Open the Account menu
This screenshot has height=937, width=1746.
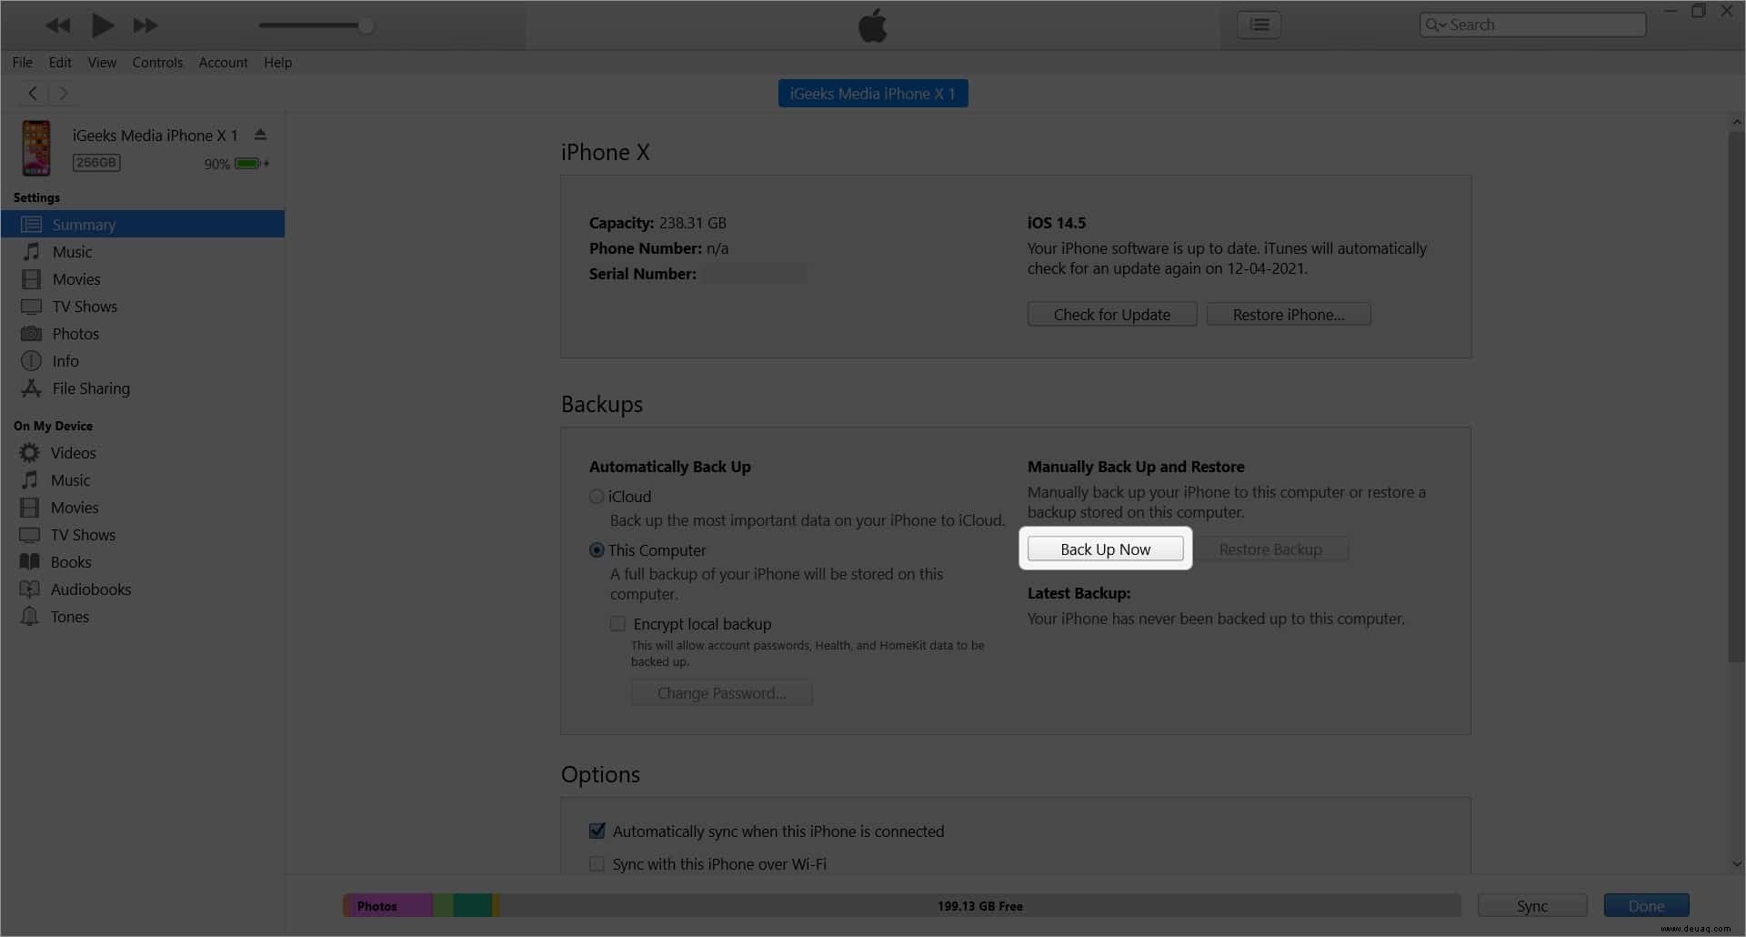point(223,63)
